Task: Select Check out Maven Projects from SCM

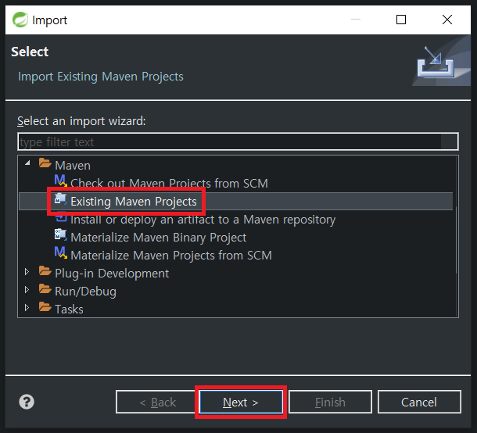Action: click(x=169, y=184)
